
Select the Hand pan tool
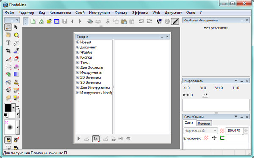point(8,35)
